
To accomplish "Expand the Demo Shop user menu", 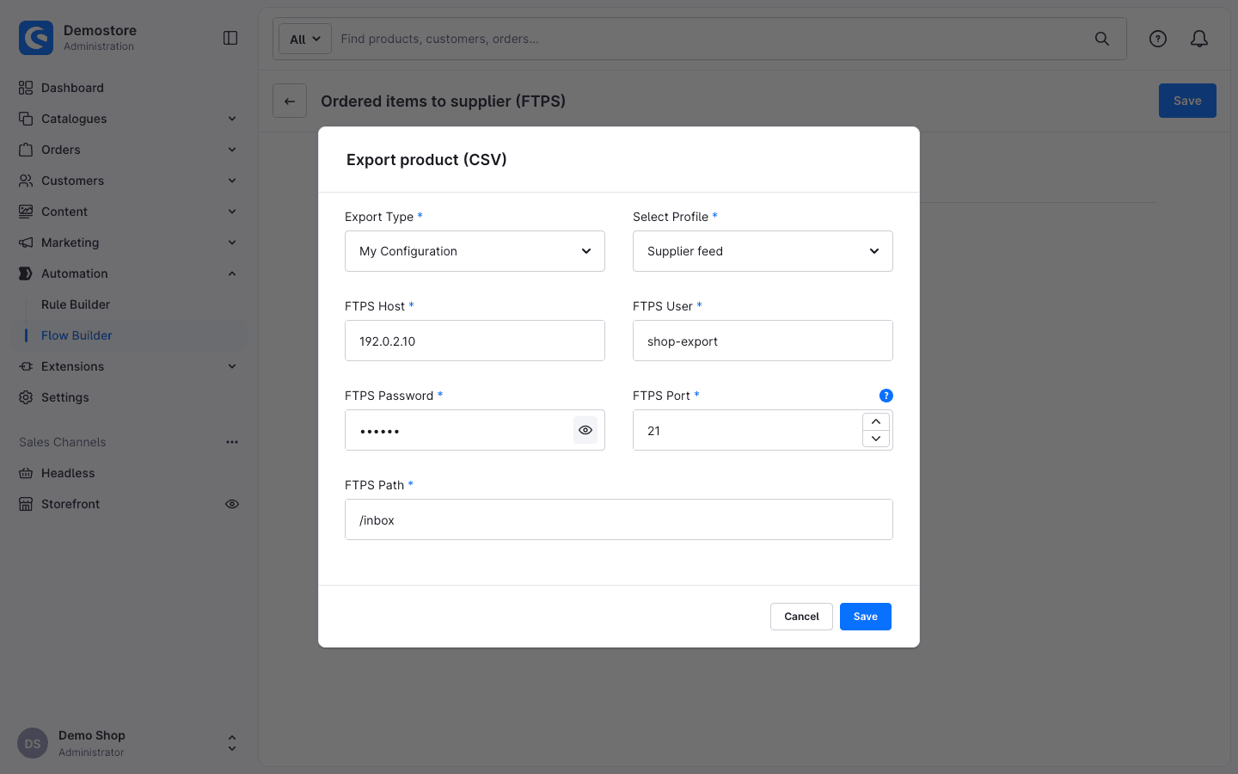I will pos(231,743).
